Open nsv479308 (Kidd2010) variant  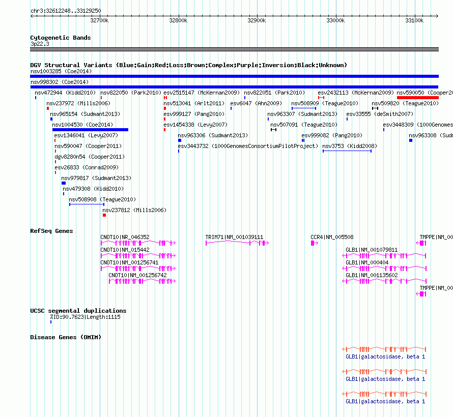point(93,189)
